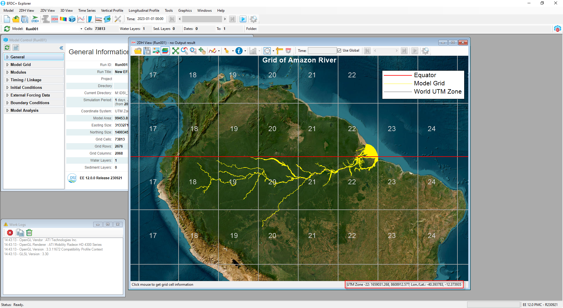
Task: Open the Longitudinal Profile menu
Action: 144,10
